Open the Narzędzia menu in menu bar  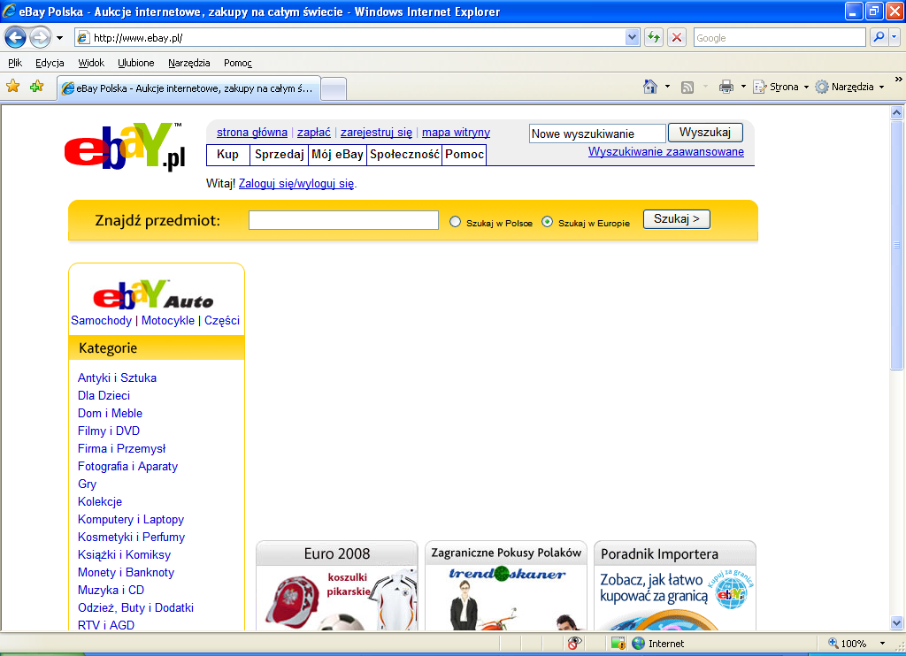[189, 63]
